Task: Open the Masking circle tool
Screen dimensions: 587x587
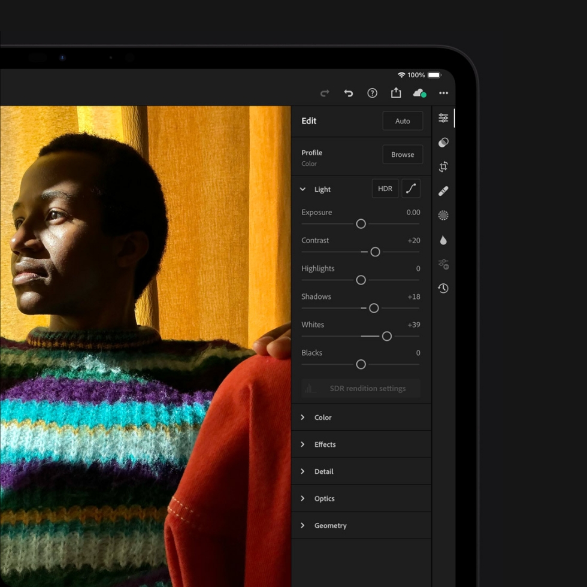Action: point(443,215)
